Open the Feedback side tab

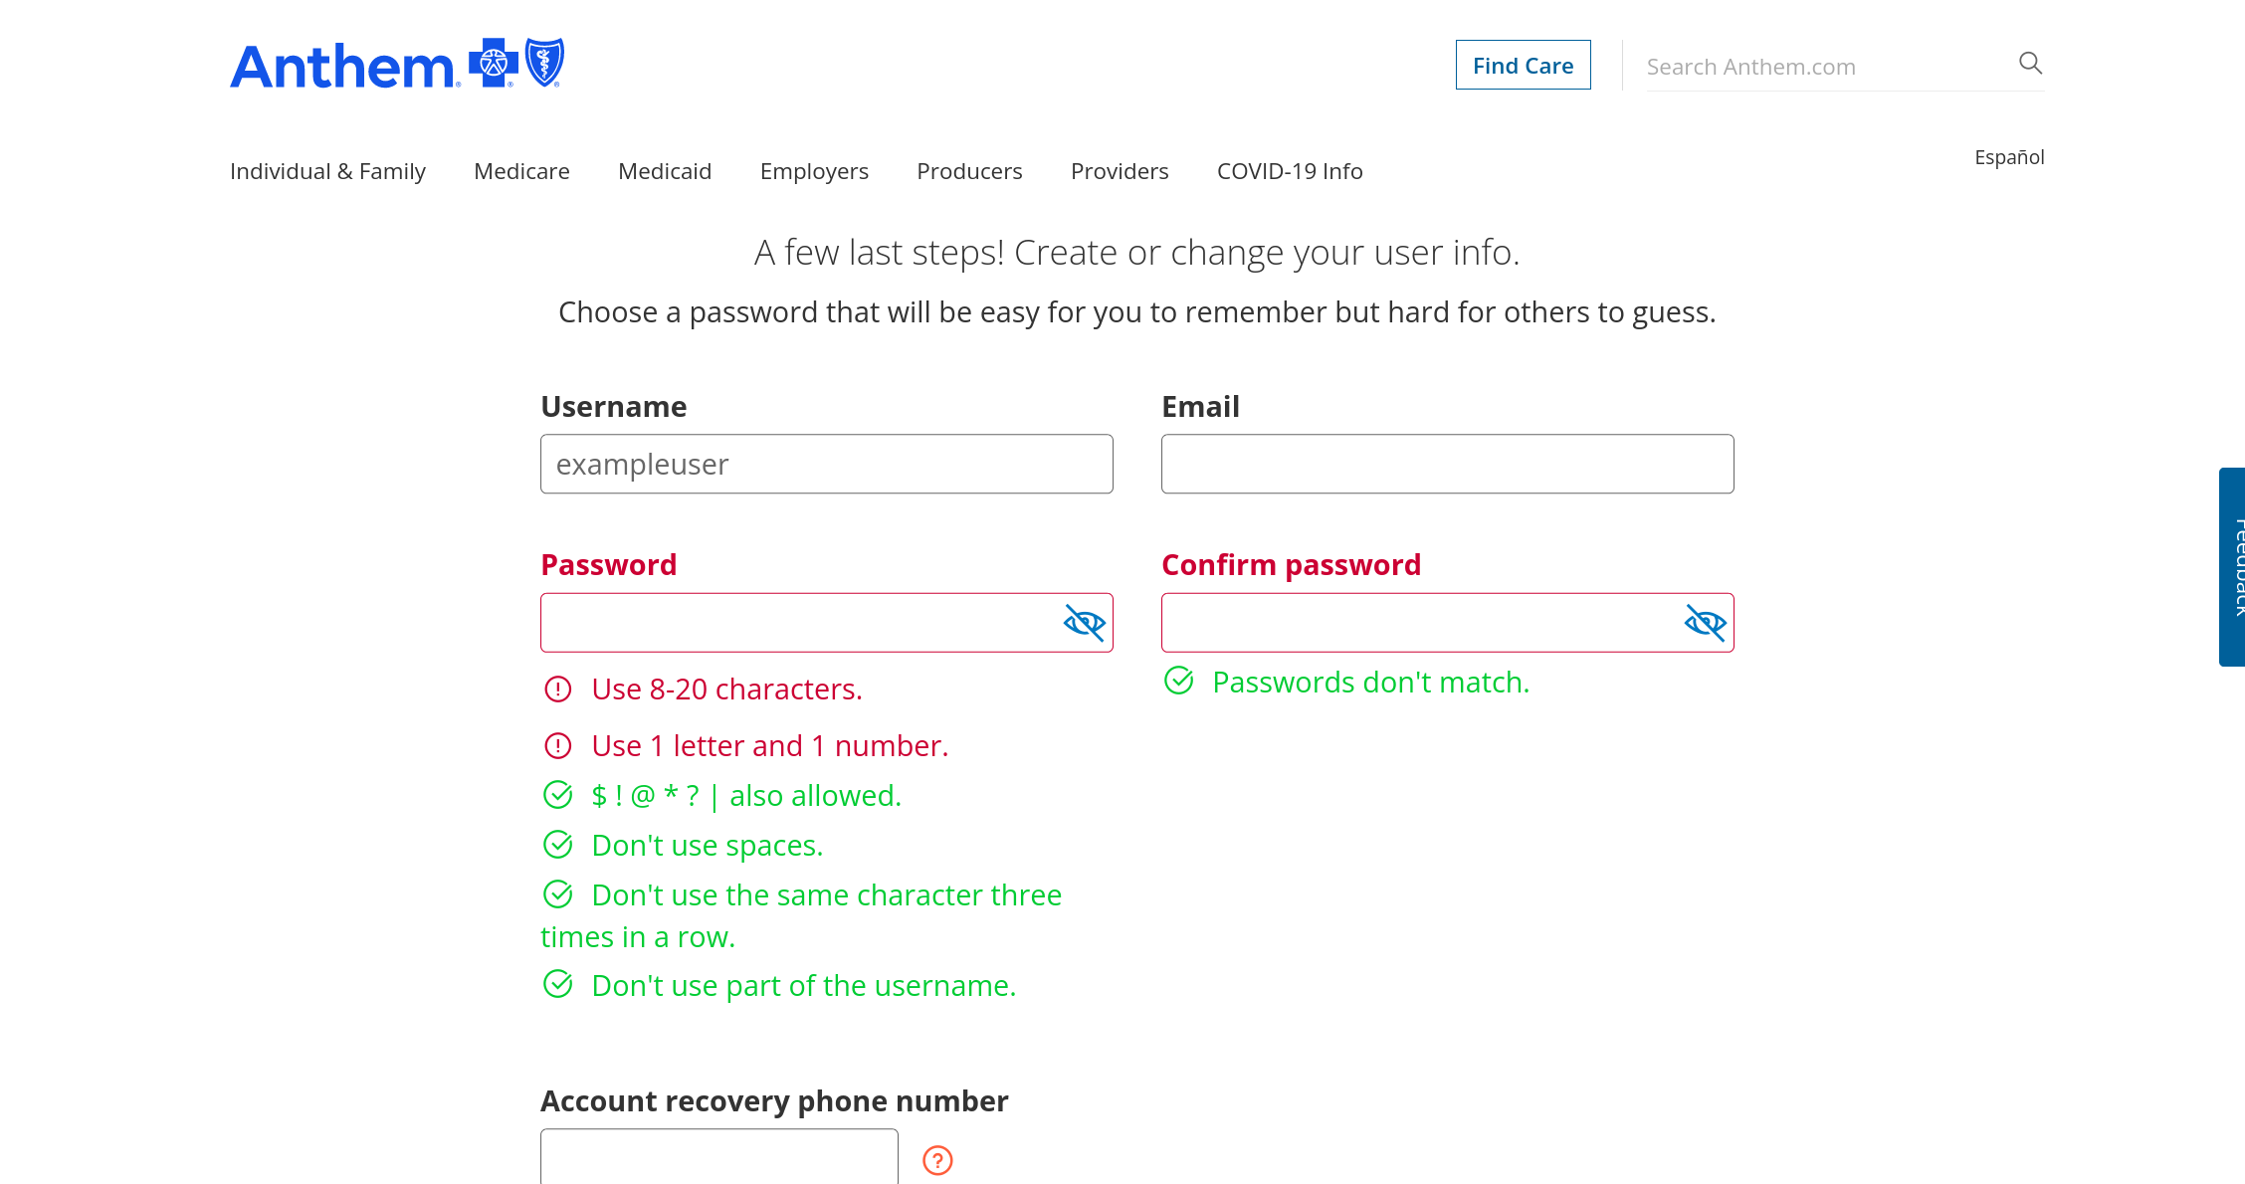pos(2233,566)
